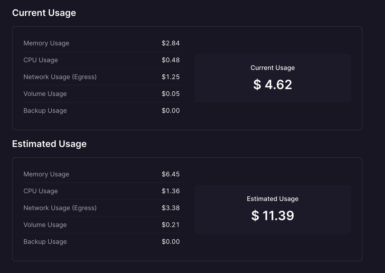The height and width of the screenshot is (273, 385).
Task: Click the estimated $3.38 network amount
Action: pos(171,208)
